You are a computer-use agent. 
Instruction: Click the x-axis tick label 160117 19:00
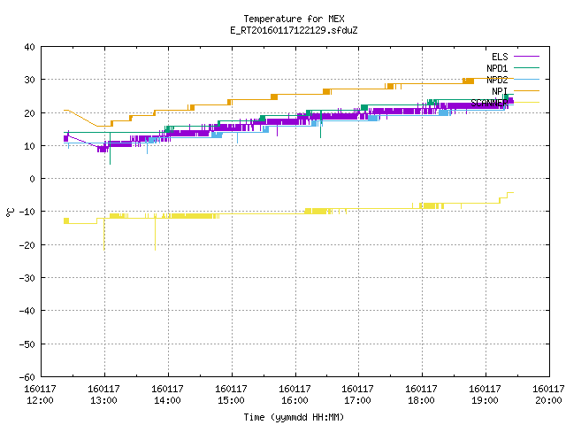click(x=485, y=394)
